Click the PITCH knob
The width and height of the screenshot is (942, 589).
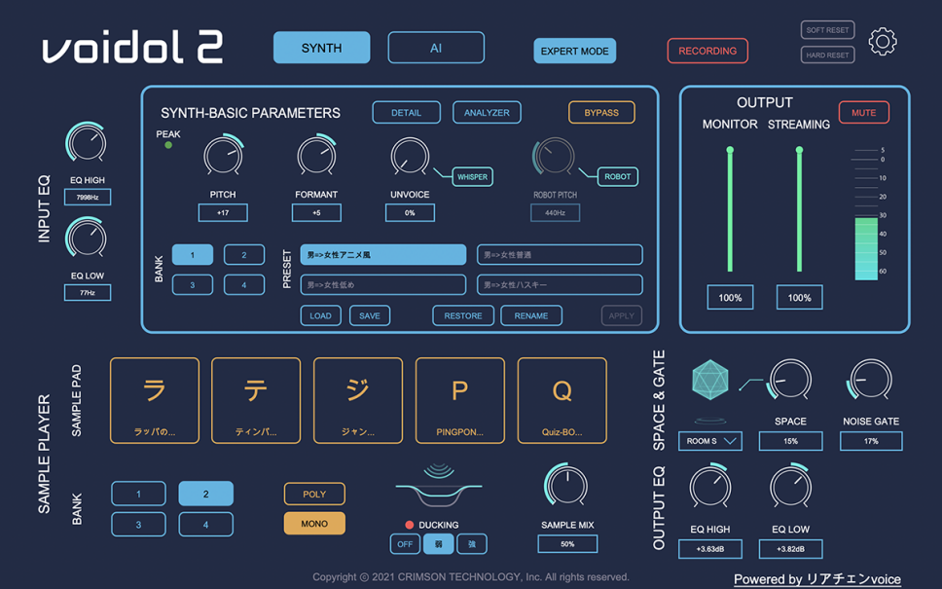(223, 155)
